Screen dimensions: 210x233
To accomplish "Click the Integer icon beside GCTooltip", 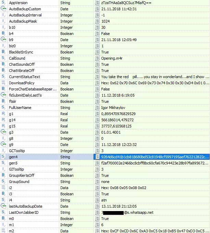I will tap(3, 151).
